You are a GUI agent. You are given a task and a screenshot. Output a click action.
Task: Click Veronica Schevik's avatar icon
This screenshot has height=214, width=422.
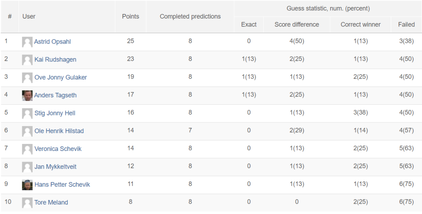click(27, 149)
